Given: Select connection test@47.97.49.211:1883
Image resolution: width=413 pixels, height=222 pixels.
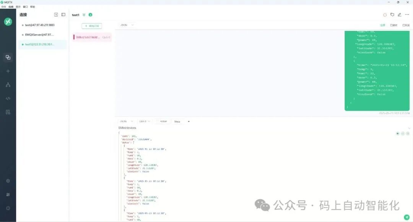Looking at the screenshot, I should 40,25.
